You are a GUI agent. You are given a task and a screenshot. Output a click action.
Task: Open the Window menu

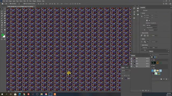[x=39, y=1]
